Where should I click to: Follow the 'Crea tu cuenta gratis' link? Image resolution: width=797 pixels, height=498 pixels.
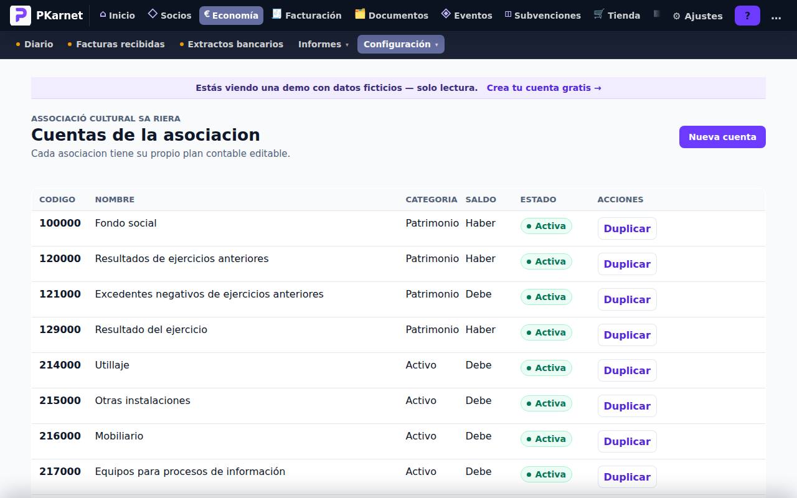point(544,88)
